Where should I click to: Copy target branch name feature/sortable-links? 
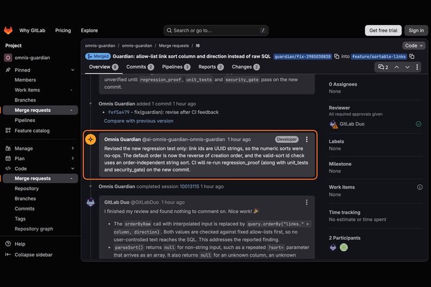coord(412,56)
